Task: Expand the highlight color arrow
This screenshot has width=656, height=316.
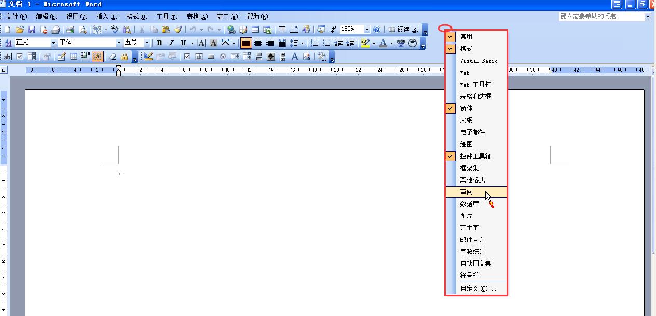Action: [x=374, y=43]
